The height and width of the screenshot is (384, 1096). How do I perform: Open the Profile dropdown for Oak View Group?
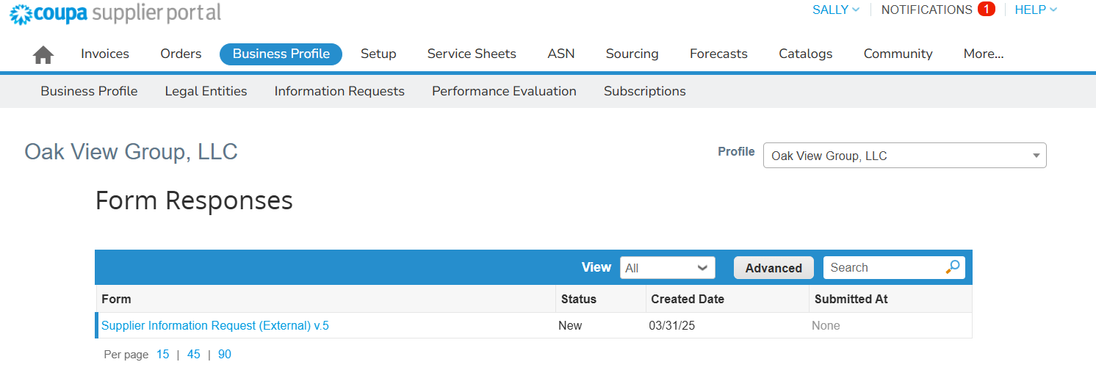point(905,156)
